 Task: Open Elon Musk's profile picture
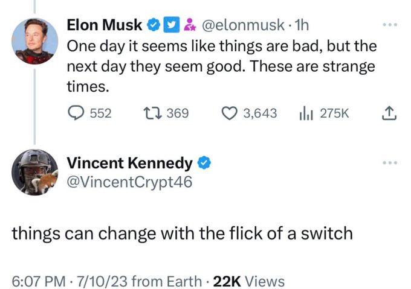pyautogui.click(x=35, y=40)
